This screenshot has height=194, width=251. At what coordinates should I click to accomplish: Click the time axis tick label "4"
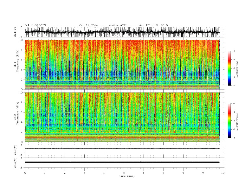pyautogui.click(x=104, y=173)
